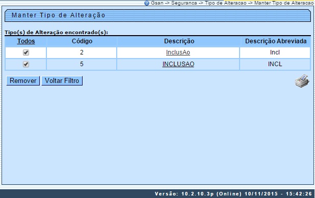
Task: Click the Manter Tipo de Alteração title
Action: 58,15
